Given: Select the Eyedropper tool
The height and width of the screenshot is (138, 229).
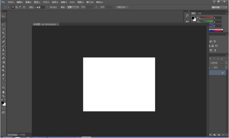Looking at the screenshot, I should [x=3, y=37].
